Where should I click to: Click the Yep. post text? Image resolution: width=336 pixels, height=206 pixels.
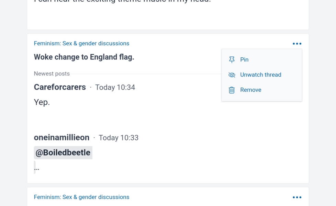point(42,102)
